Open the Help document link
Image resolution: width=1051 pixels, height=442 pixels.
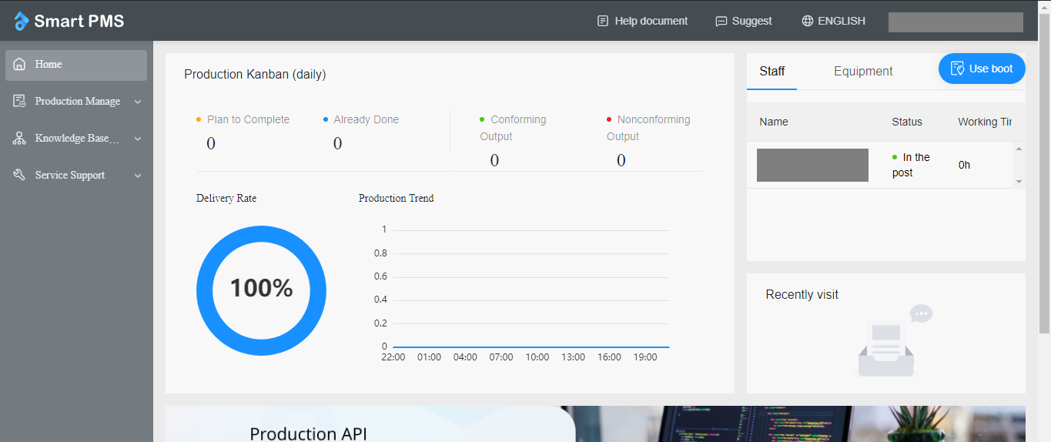tap(651, 22)
